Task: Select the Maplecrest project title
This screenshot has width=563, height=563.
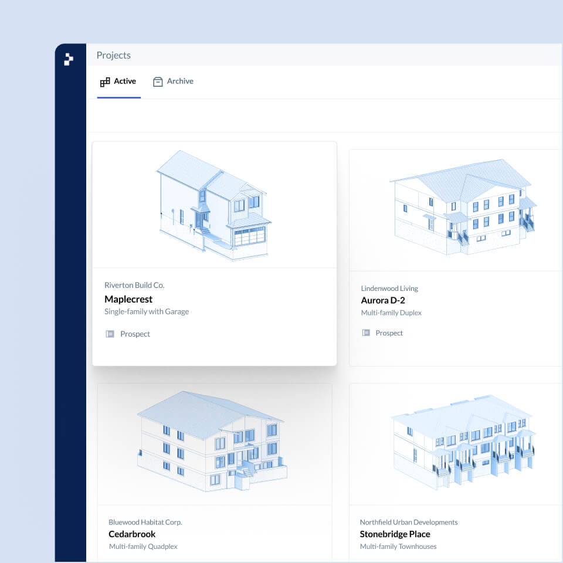Action: [128, 299]
